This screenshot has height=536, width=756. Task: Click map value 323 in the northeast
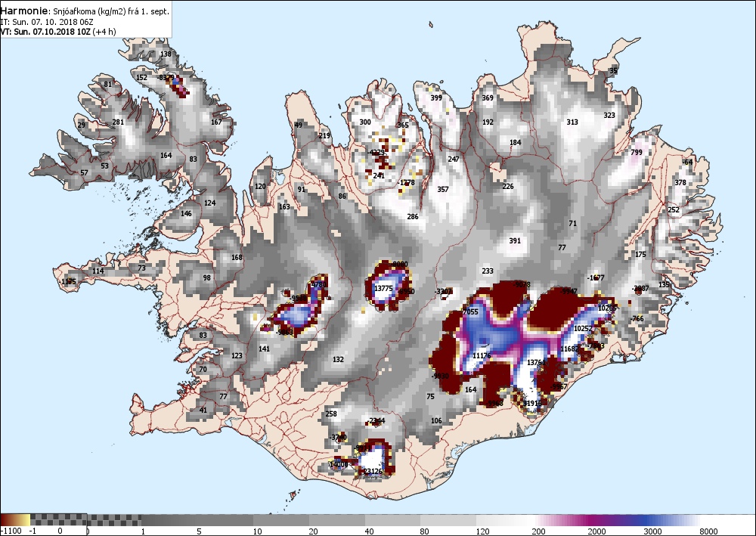pyautogui.click(x=609, y=115)
